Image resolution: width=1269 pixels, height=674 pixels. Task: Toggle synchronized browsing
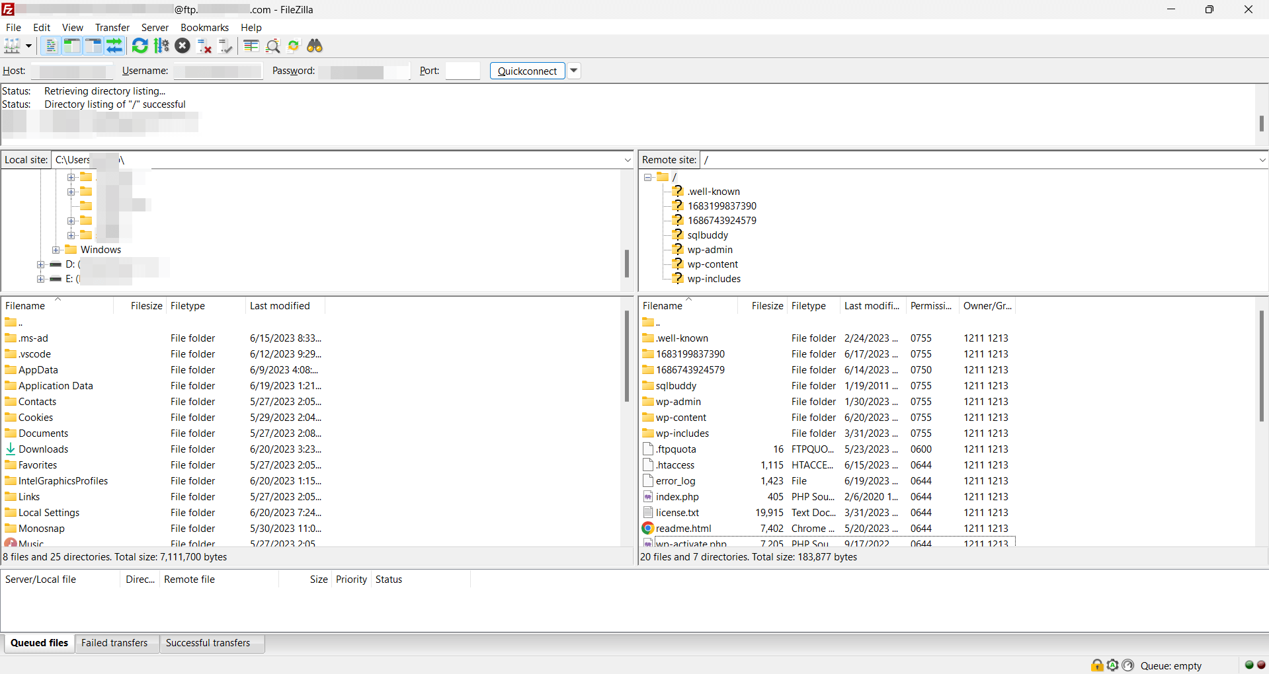(294, 46)
